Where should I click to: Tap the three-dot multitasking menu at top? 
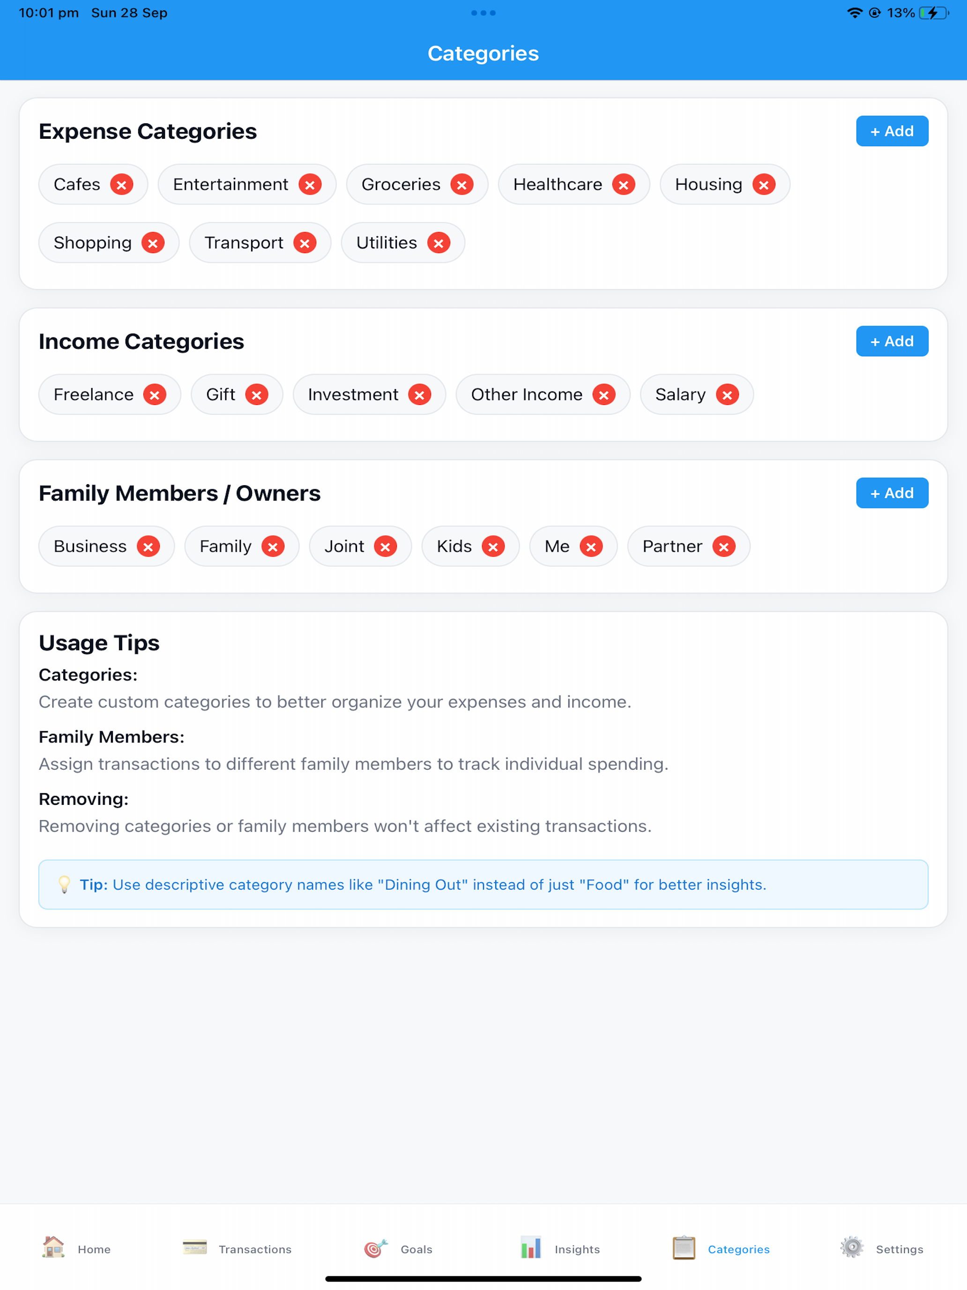(483, 13)
